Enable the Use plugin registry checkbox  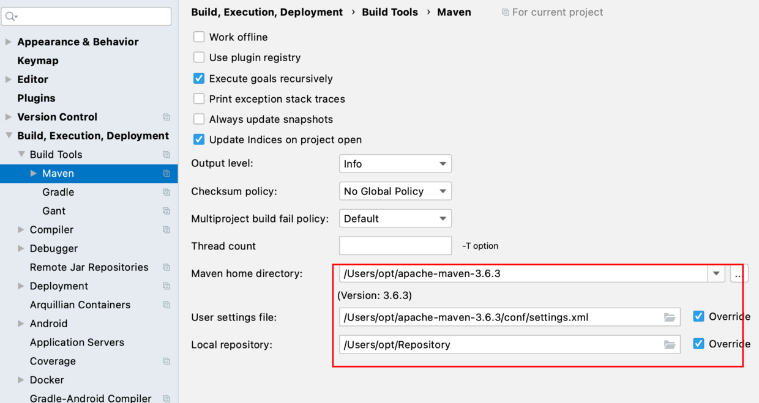(x=199, y=57)
